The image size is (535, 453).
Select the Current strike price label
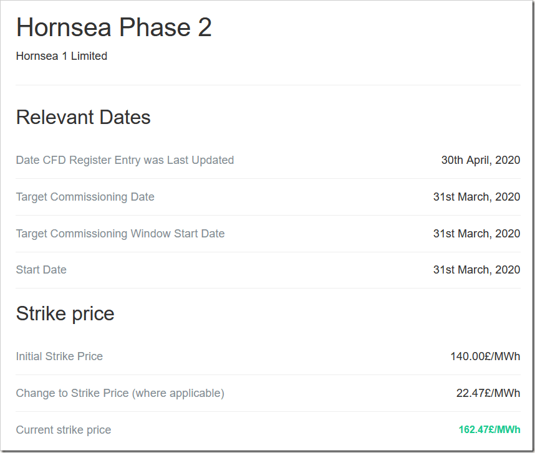click(64, 430)
